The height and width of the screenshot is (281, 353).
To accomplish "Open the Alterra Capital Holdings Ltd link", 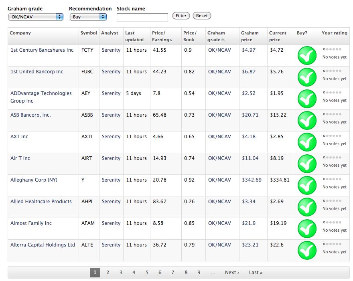I will point(43,245).
